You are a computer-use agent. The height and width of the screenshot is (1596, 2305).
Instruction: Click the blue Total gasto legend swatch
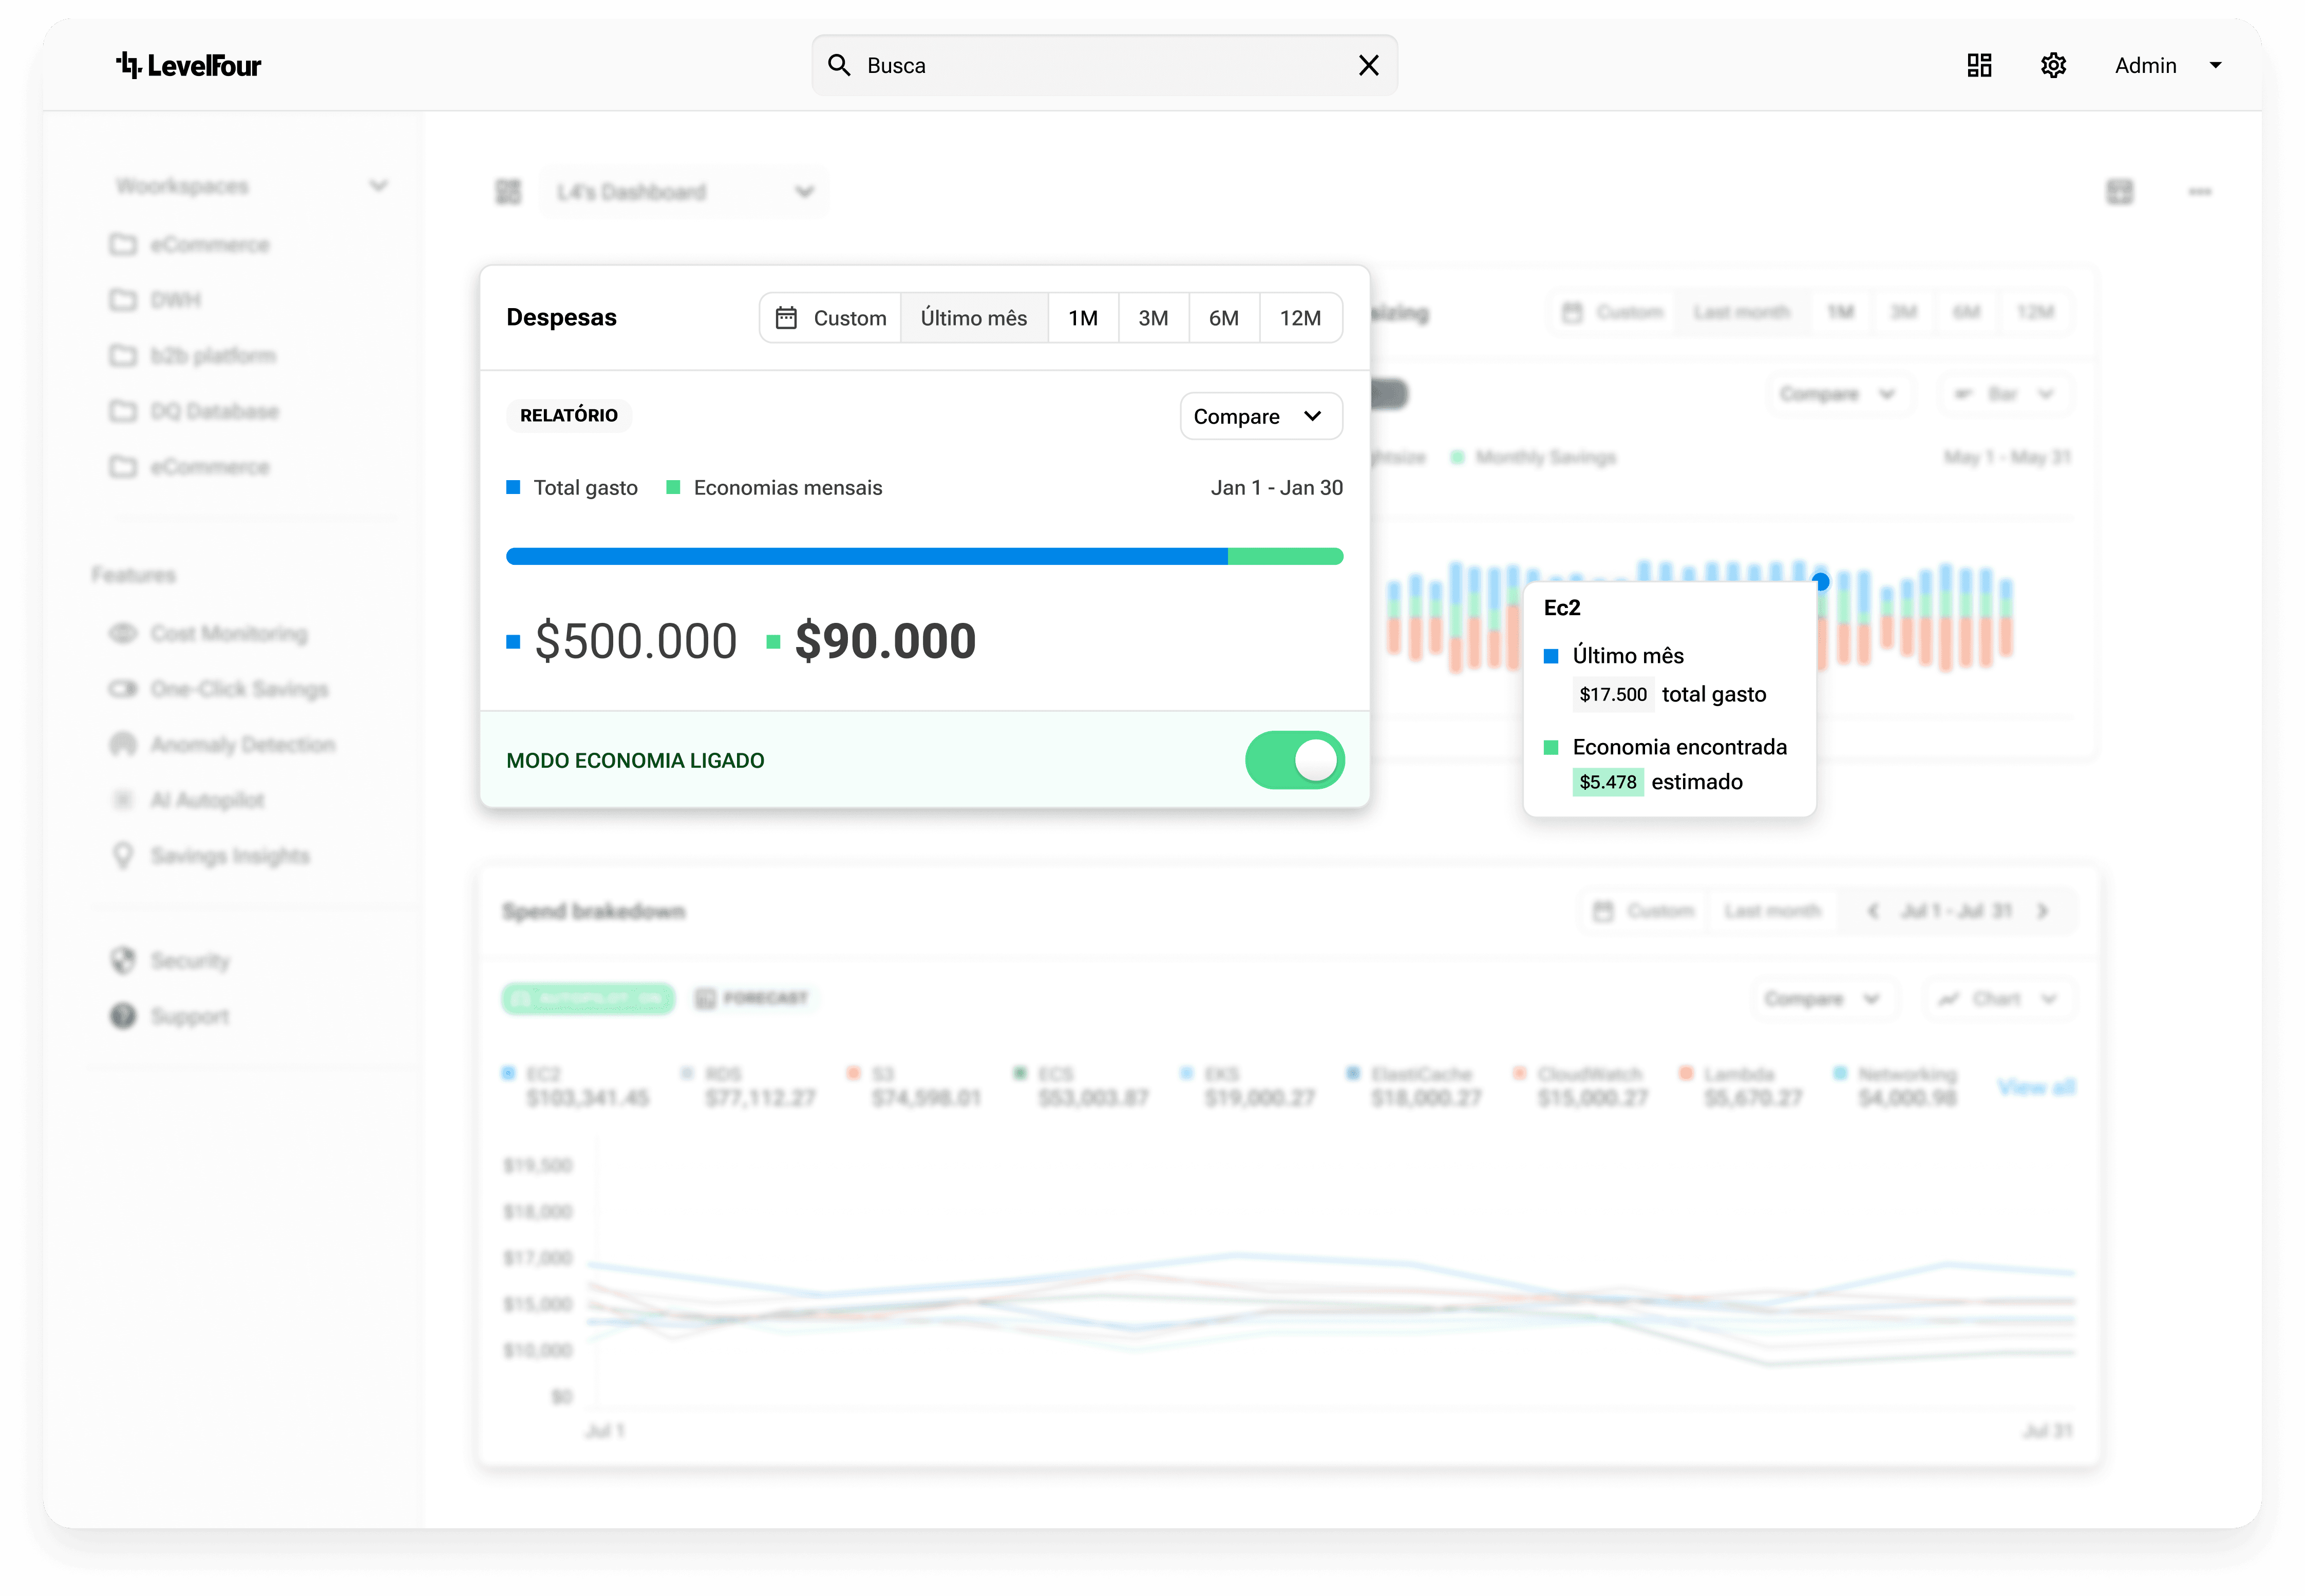513,488
